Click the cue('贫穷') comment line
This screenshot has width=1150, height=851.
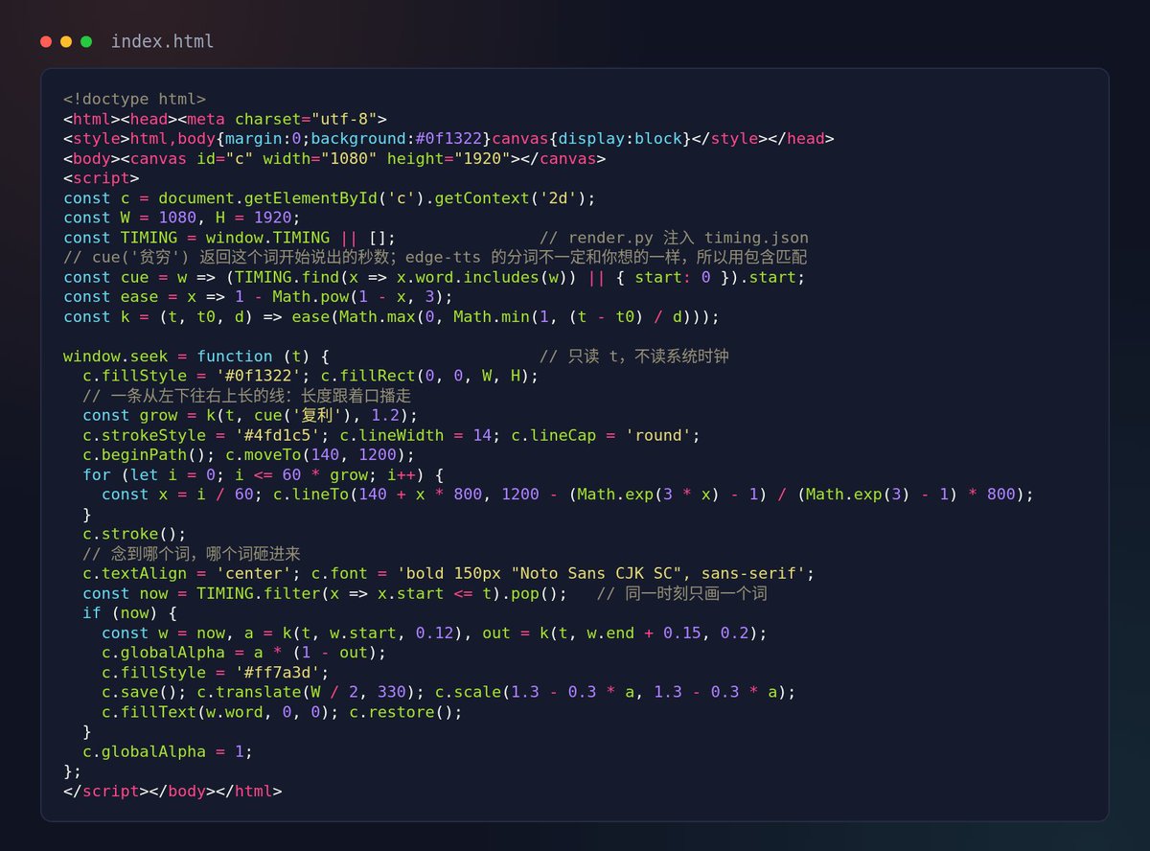tap(435, 258)
